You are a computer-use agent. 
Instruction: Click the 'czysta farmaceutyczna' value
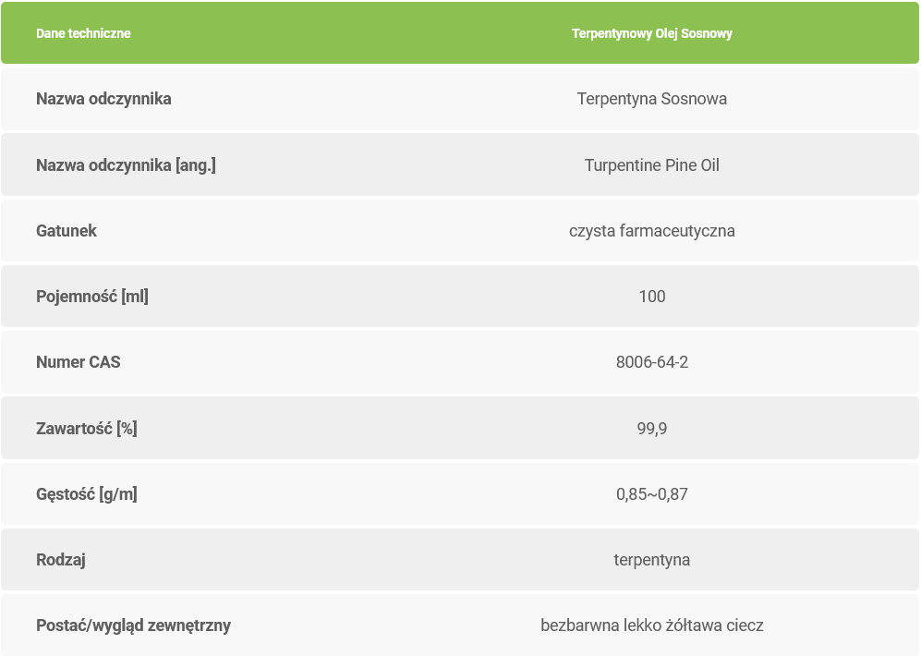[x=651, y=231]
